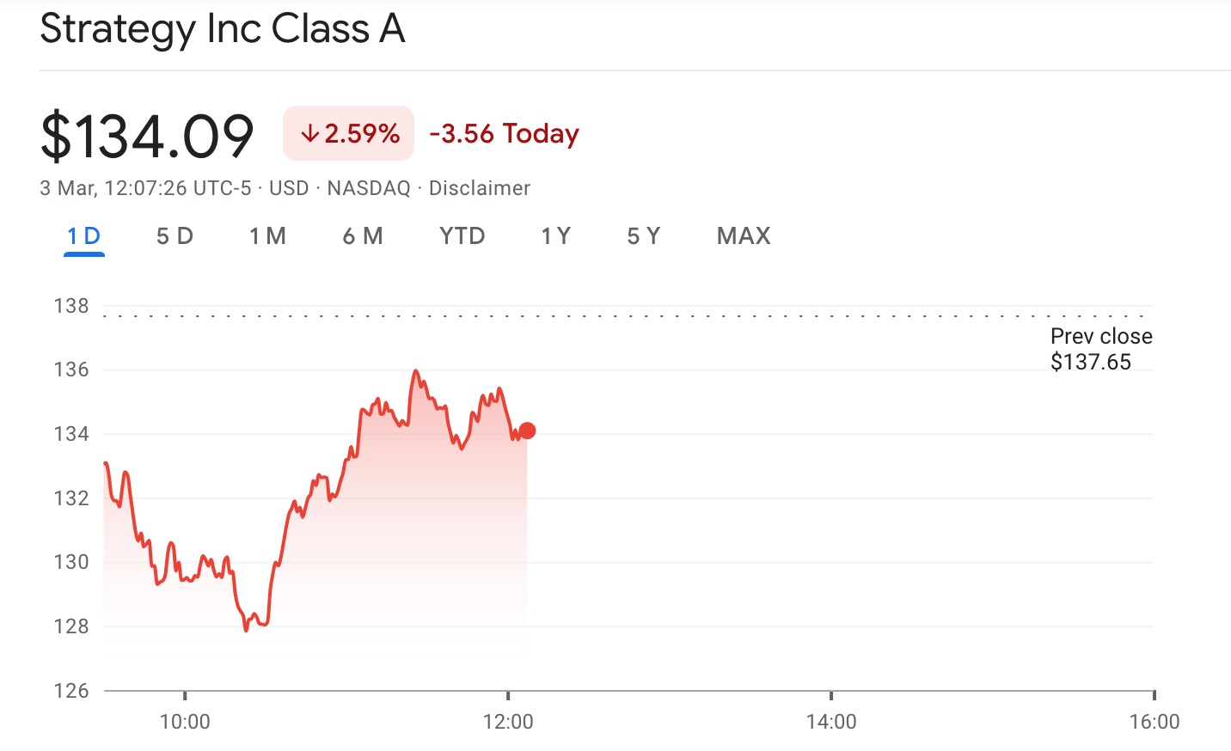View the 5 Y price history
This screenshot has height=751, width=1231.
tap(643, 236)
